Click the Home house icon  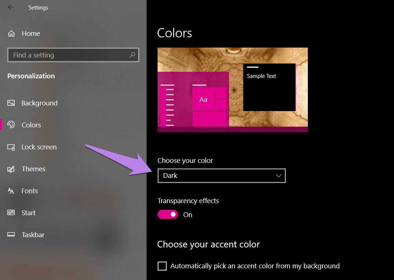[x=11, y=34]
